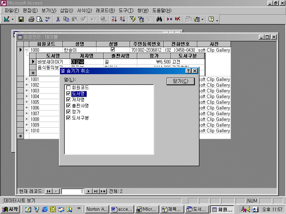Uncheck the 도서구분 column checkbox
Screen dimensions: 286x214
(x=68, y=118)
